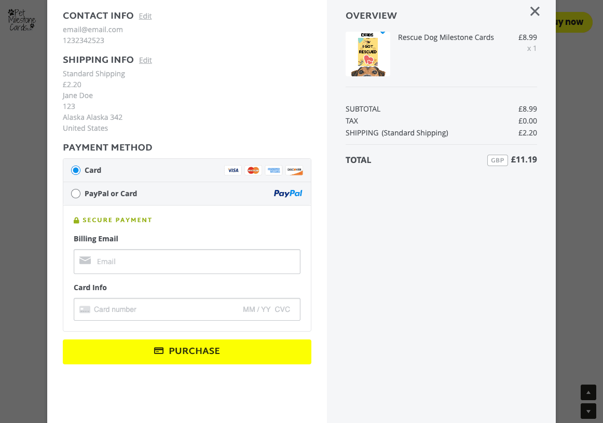Close the checkout overlay with X

535,11
